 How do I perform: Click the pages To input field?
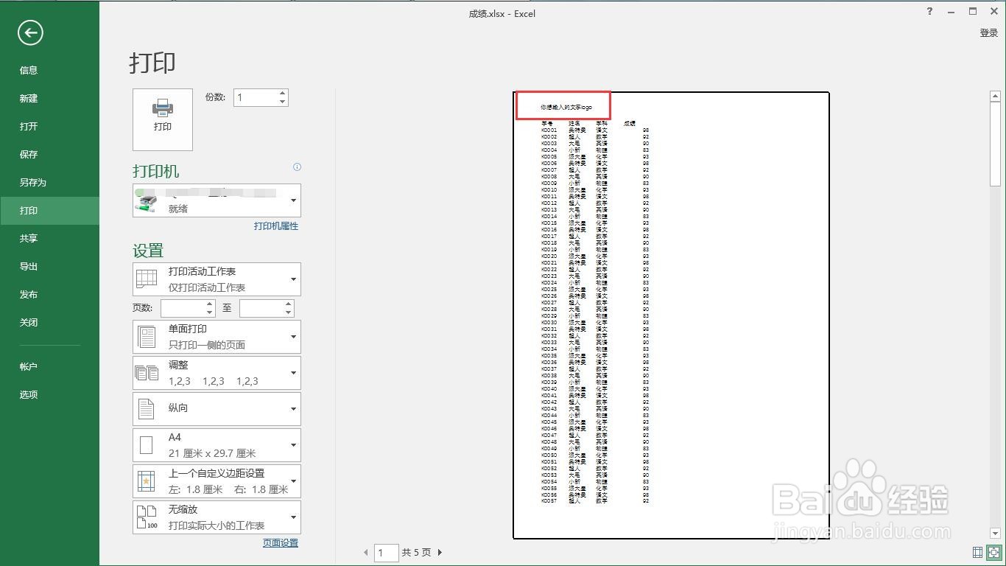pos(261,308)
